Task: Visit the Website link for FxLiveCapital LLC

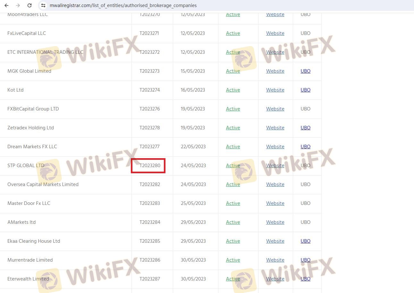Action: click(275, 33)
